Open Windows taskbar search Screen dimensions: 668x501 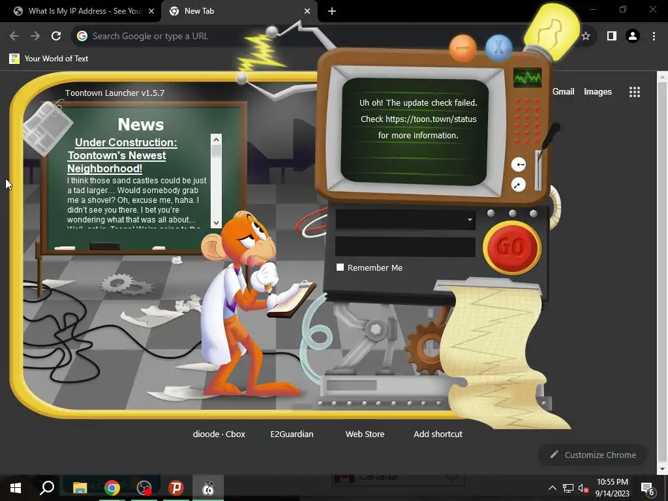point(47,488)
